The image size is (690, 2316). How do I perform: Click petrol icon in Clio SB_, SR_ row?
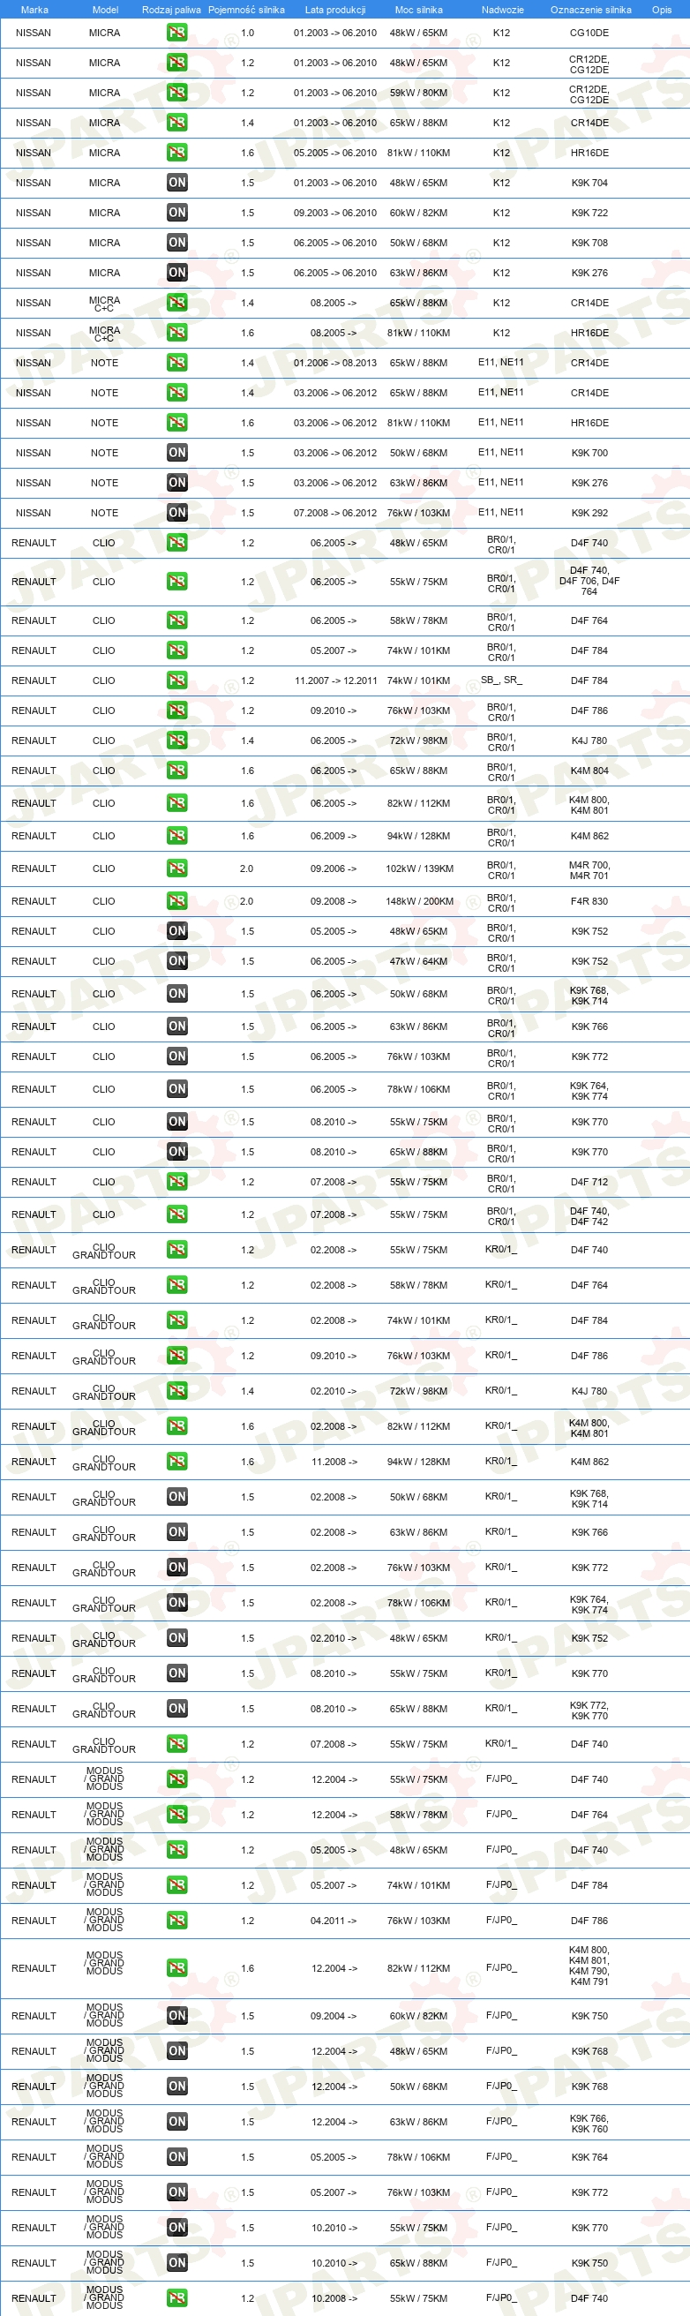[x=177, y=681]
